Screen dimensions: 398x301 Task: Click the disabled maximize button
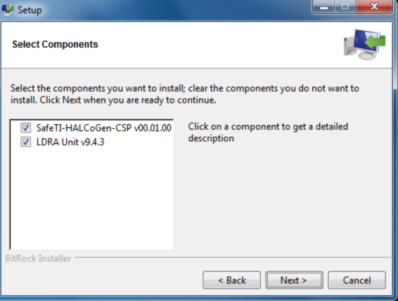point(345,7)
